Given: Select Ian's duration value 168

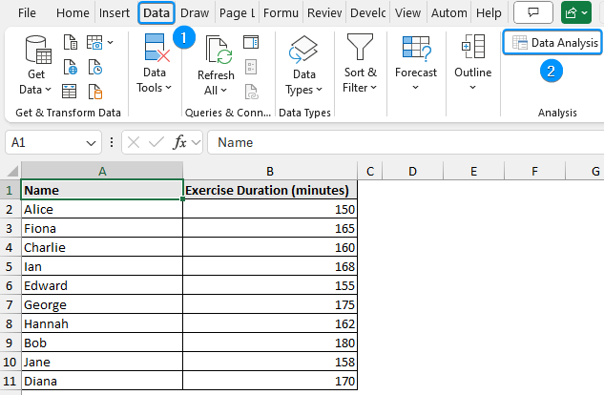Looking at the screenshot, I should click(x=270, y=266).
